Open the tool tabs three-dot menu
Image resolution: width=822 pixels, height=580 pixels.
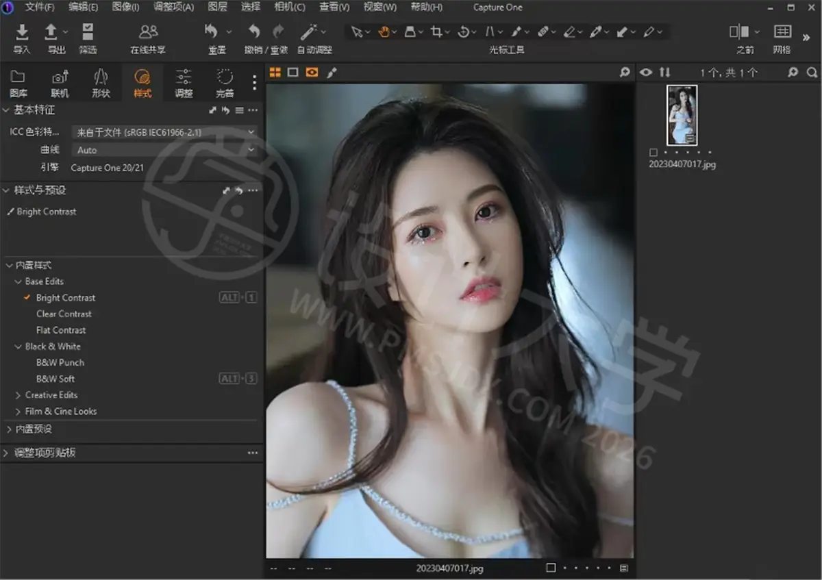(x=255, y=83)
